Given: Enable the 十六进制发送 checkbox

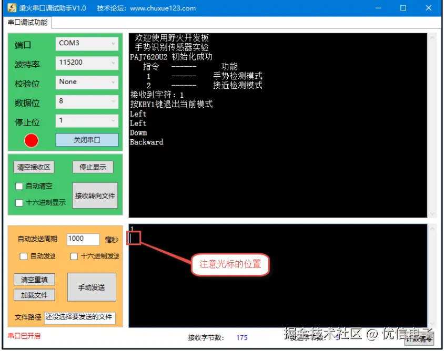Looking at the screenshot, I should coord(74,256).
